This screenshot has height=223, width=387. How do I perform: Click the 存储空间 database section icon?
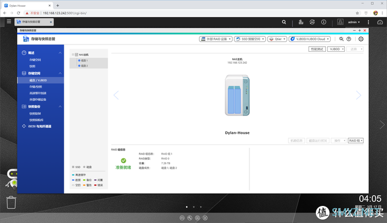pos(24,73)
